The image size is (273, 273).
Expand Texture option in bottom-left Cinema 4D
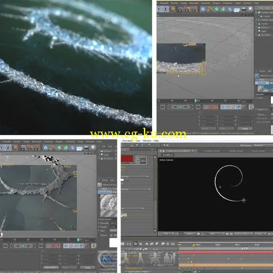(99, 235)
